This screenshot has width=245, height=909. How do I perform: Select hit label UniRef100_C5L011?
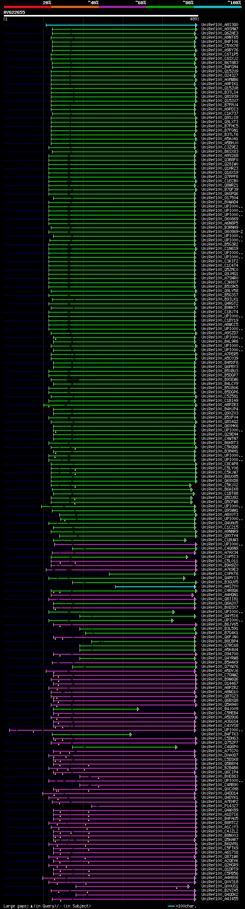(220, 561)
